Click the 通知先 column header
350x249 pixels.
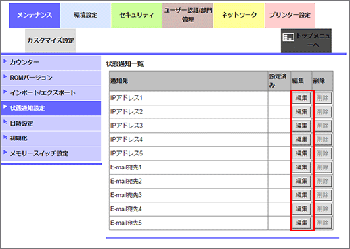pos(189,81)
